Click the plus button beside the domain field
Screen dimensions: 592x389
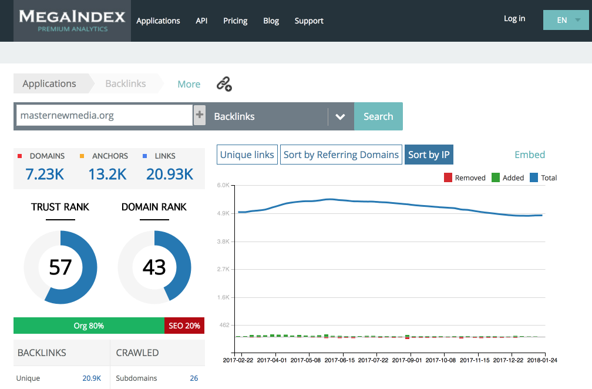pos(199,115)
